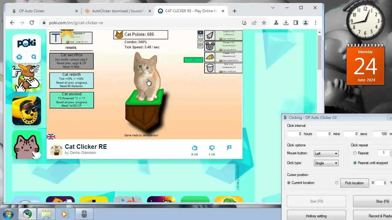Click the bird game thumbnail in sidebar
Viewport: 392px width, 220px height.
point(27,78)
